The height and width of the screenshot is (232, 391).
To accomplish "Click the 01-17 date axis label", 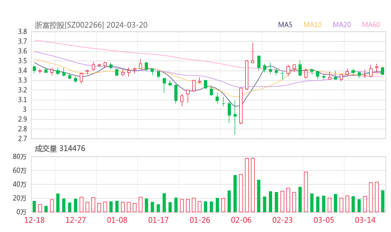I will (x=159, y=220).
